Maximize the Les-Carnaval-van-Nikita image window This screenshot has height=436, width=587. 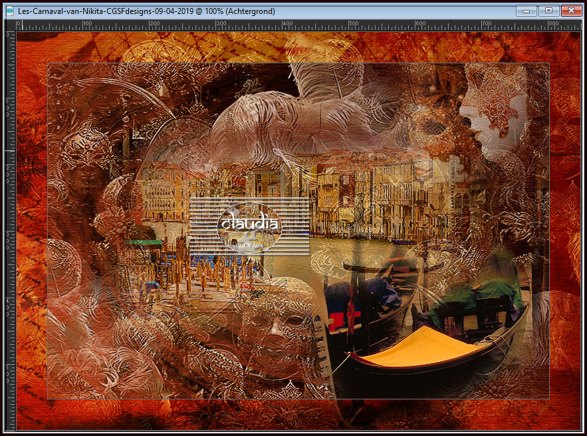[x=548, y=11]
